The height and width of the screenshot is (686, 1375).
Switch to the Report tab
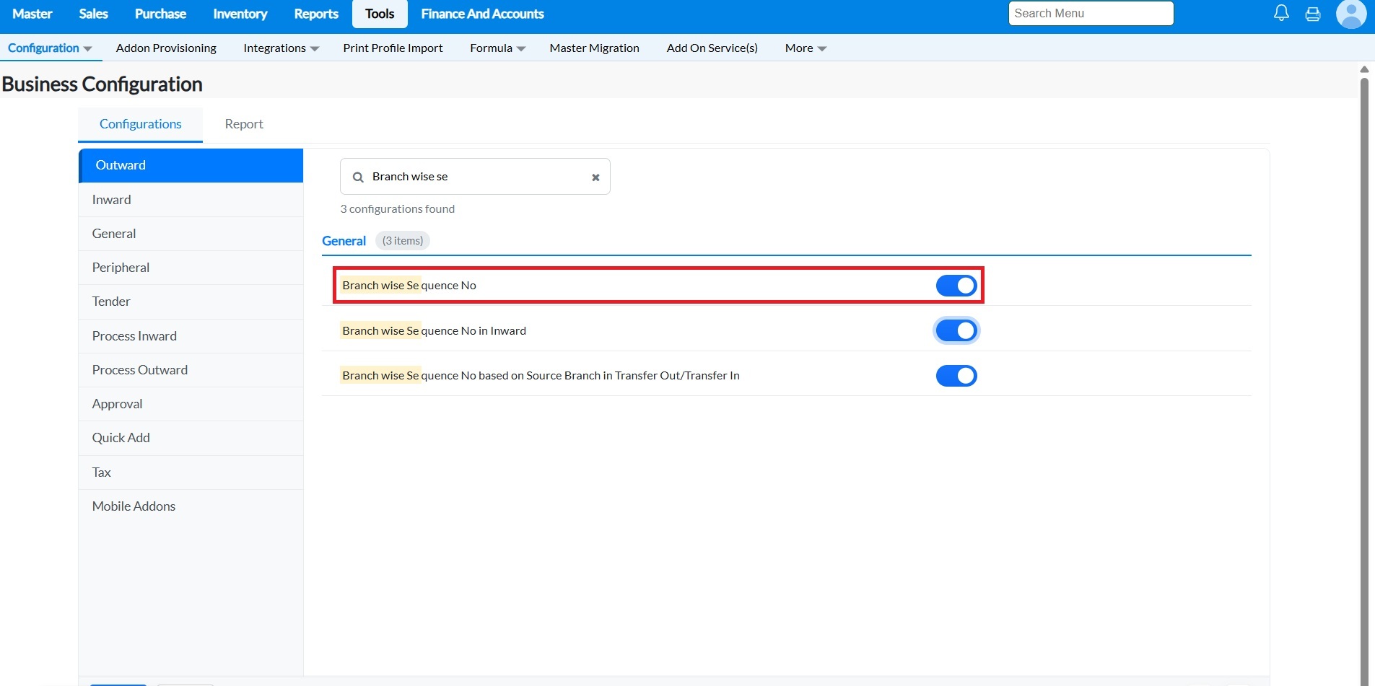tap(244, 124)
